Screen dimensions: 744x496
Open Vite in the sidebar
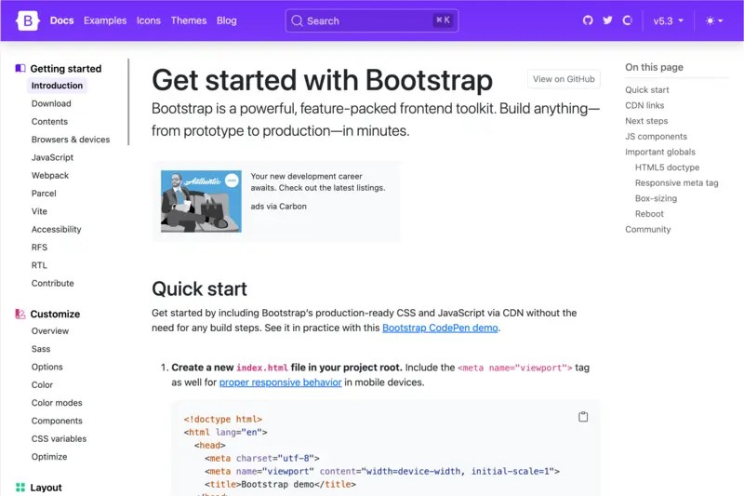click(39, 211)
